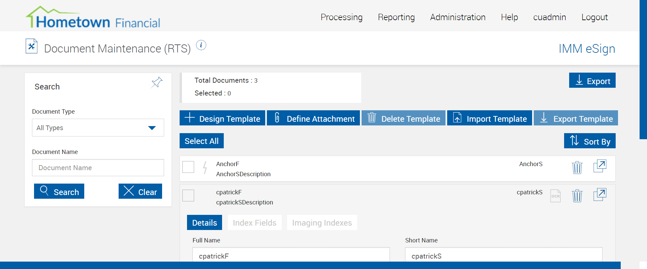Check the AnchorF document checkbox
The width and height of the screenshot is (647, 269).
tap(188, 167)
